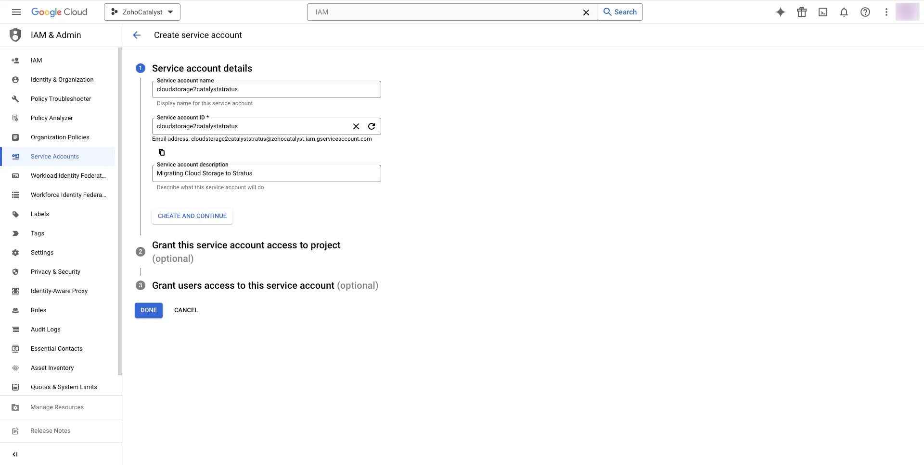Click the gift box free trial icon
Image resolution: width=924 pixels, height=465 pixels.
tap(802, 12)
